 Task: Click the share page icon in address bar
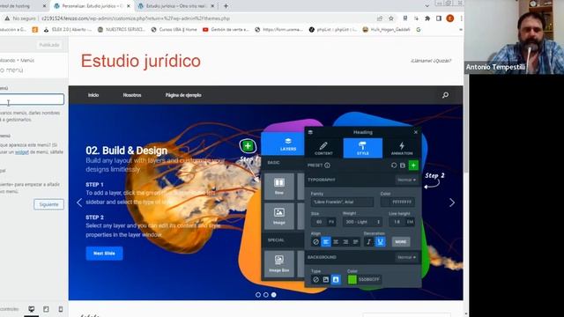click(x=380, y=18)
